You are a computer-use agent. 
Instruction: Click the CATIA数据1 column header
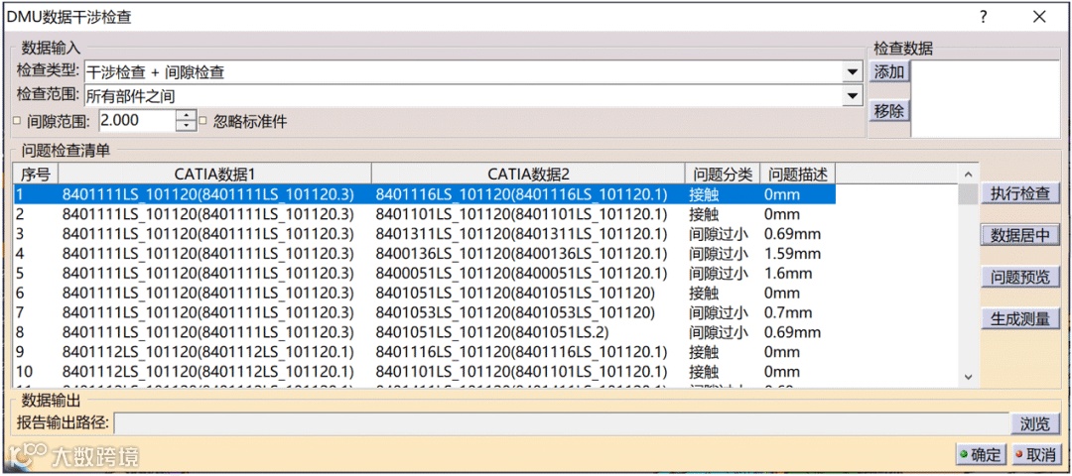coord(215,175)
